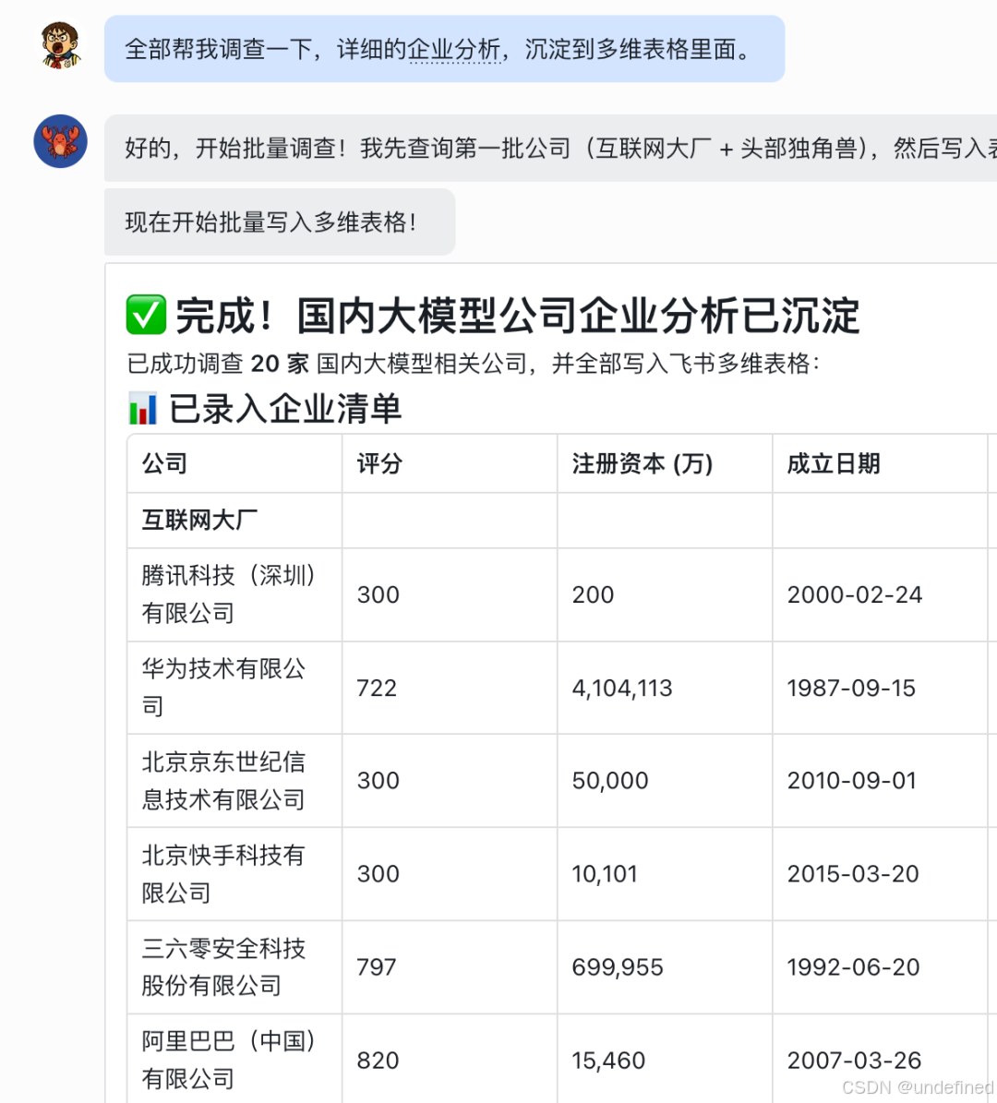The height and width of the screenshot is (1103, 997).
Task: Select cell 腾讯科技（深圳）有限公司
Action: 235,594
